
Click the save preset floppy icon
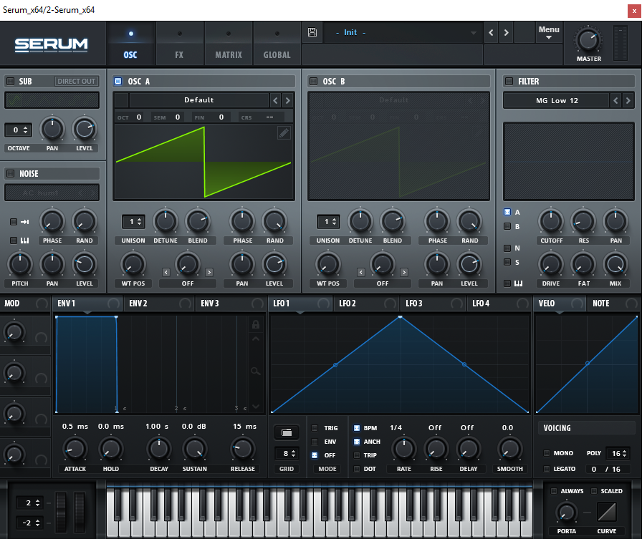tap(312, 32)
